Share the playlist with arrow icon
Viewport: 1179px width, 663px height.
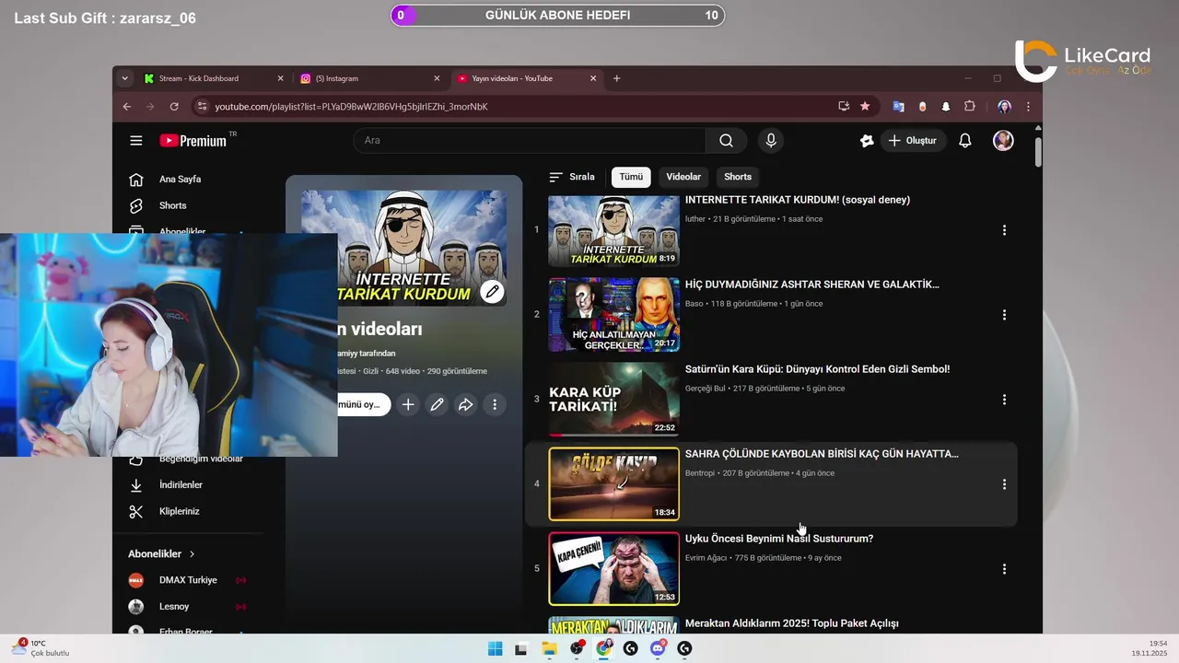pyautogui.click(x=466, y=404)
